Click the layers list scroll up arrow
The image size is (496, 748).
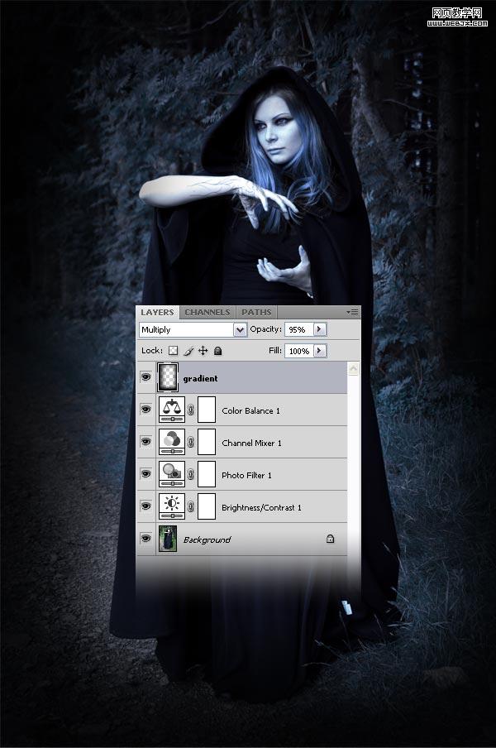coord(353,369)
